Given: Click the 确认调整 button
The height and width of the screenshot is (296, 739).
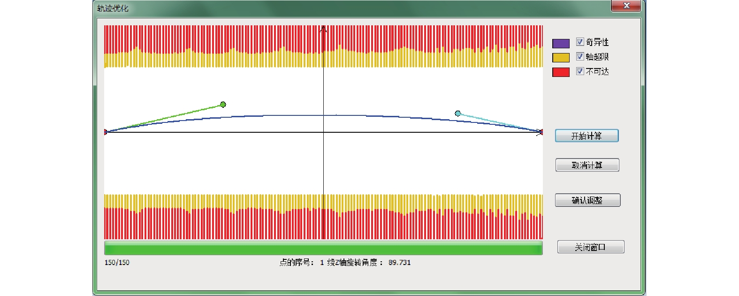Looking at the screenshot, I should [587, 200].
